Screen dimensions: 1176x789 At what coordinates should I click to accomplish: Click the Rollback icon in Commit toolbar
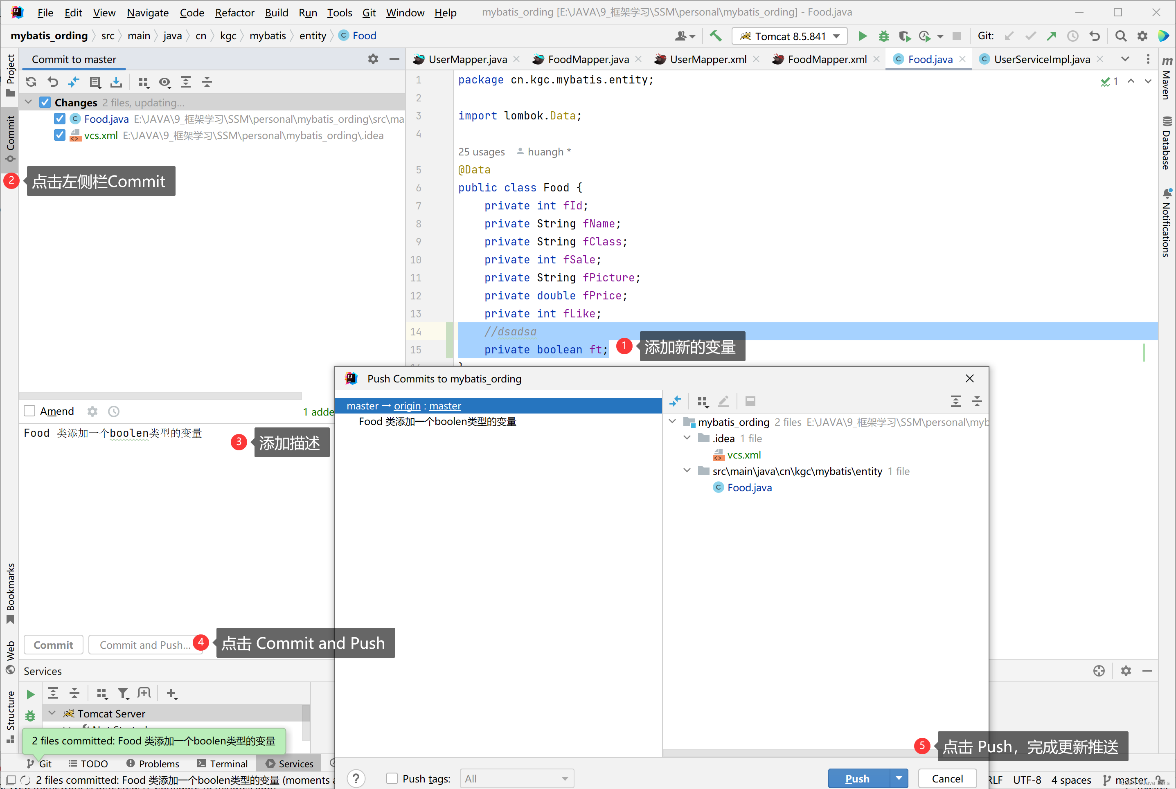pyautogui.click(x=53, y=82)
